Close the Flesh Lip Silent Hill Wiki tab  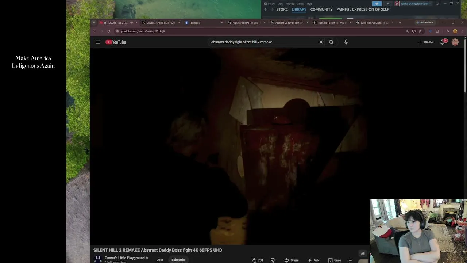(x=350, y=23)
